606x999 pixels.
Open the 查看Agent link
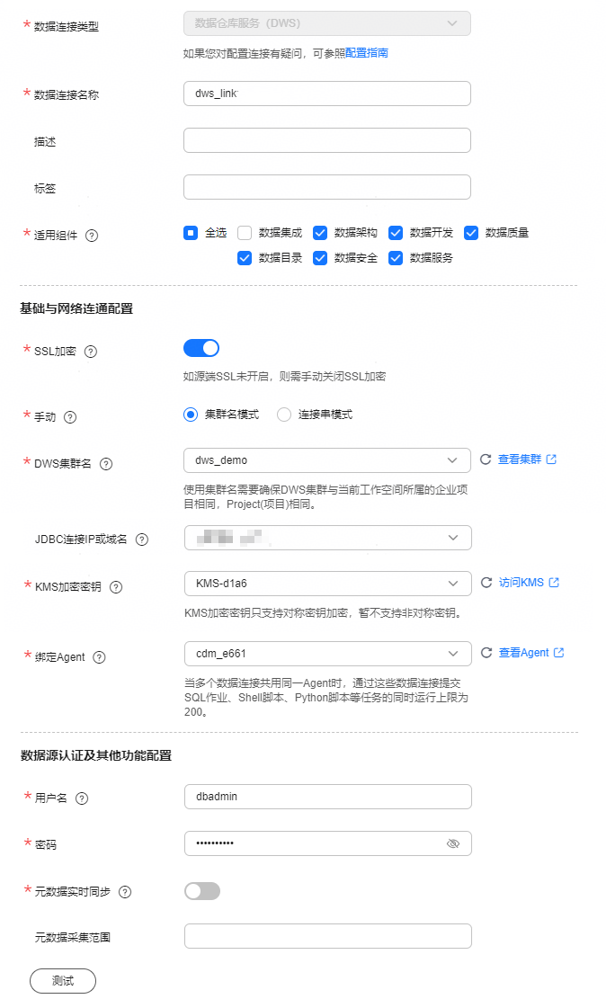[524, 653]
